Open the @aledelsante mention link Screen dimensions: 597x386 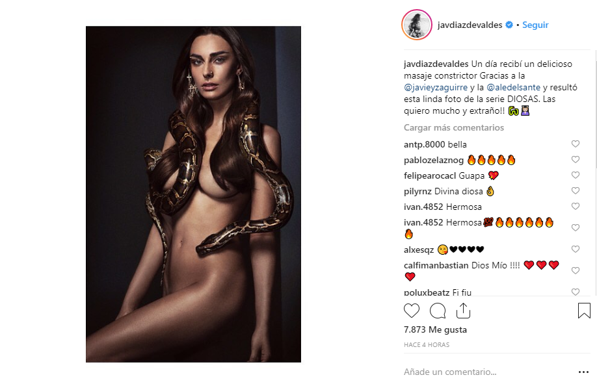point(513,88)
